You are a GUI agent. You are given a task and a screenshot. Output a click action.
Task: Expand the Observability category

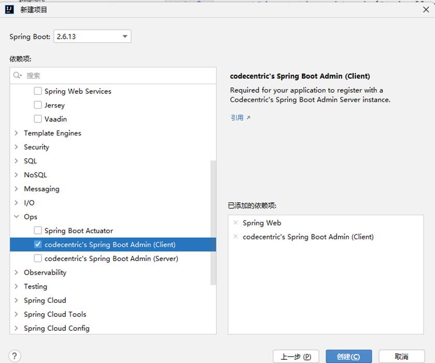click(x=16, y=272)
